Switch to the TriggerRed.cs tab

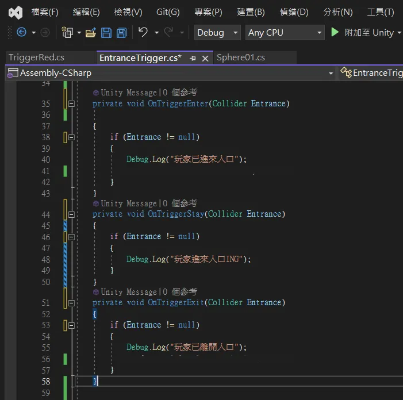[36, 57]
